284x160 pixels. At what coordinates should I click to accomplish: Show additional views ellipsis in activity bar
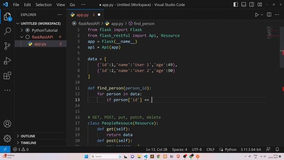click(7, 90)
